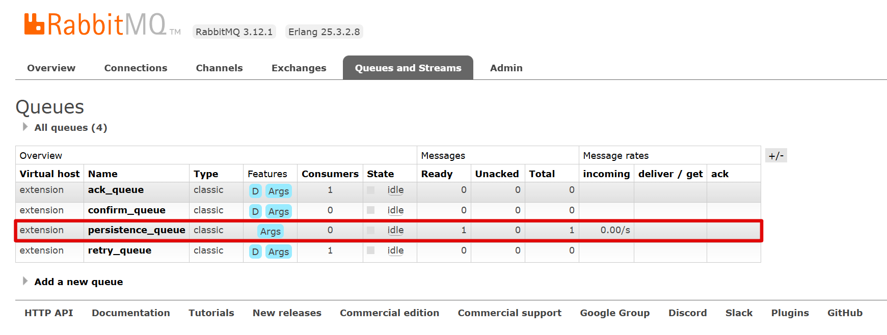Click Args badge in confirm_queue row
The image size is (887, 335).
tap(279, 211)
